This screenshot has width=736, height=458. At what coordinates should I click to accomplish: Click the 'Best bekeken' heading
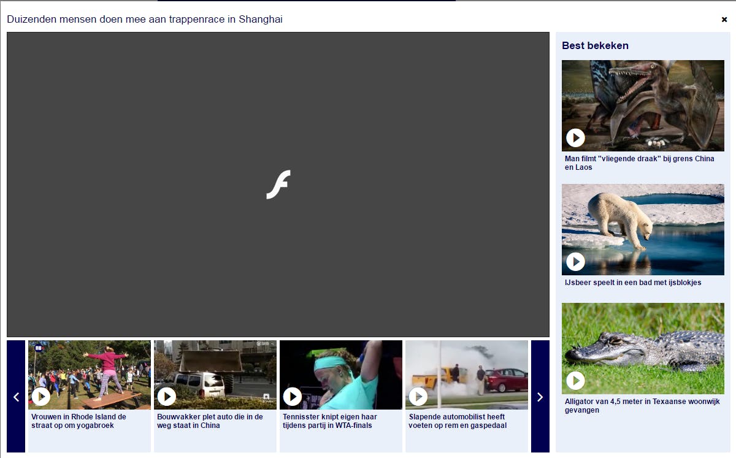[595, 45]
